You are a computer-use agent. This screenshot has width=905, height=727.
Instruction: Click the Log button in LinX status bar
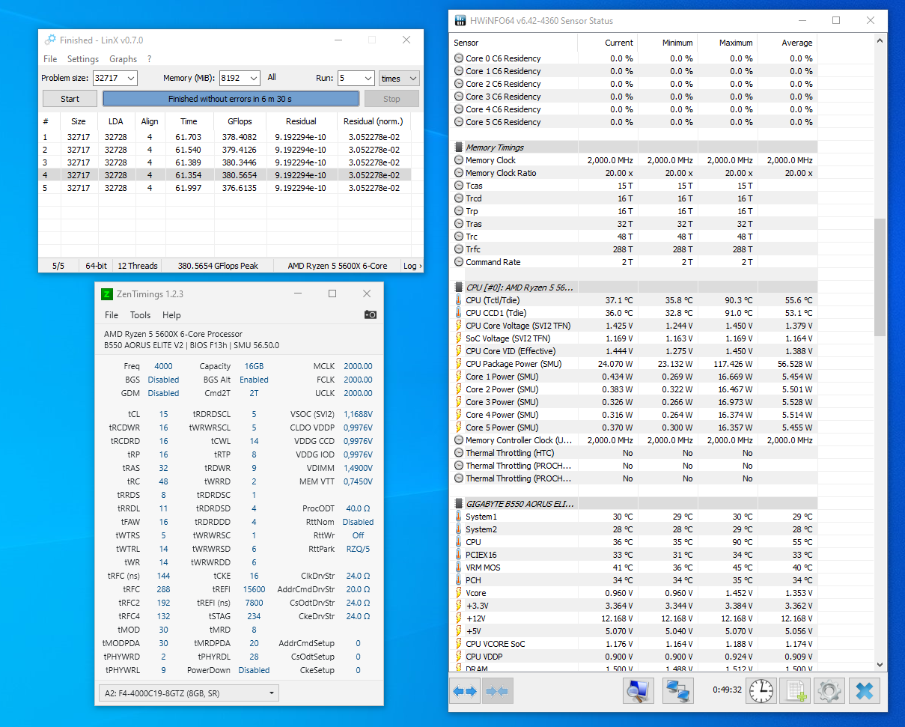pos(412,266)
